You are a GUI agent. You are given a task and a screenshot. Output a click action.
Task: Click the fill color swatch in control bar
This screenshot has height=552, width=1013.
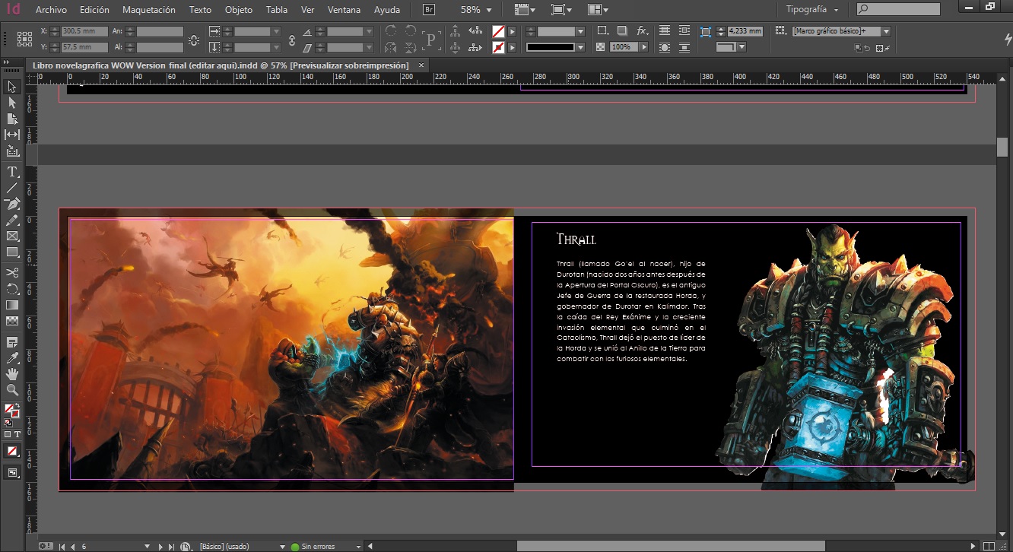pos(498,31)
